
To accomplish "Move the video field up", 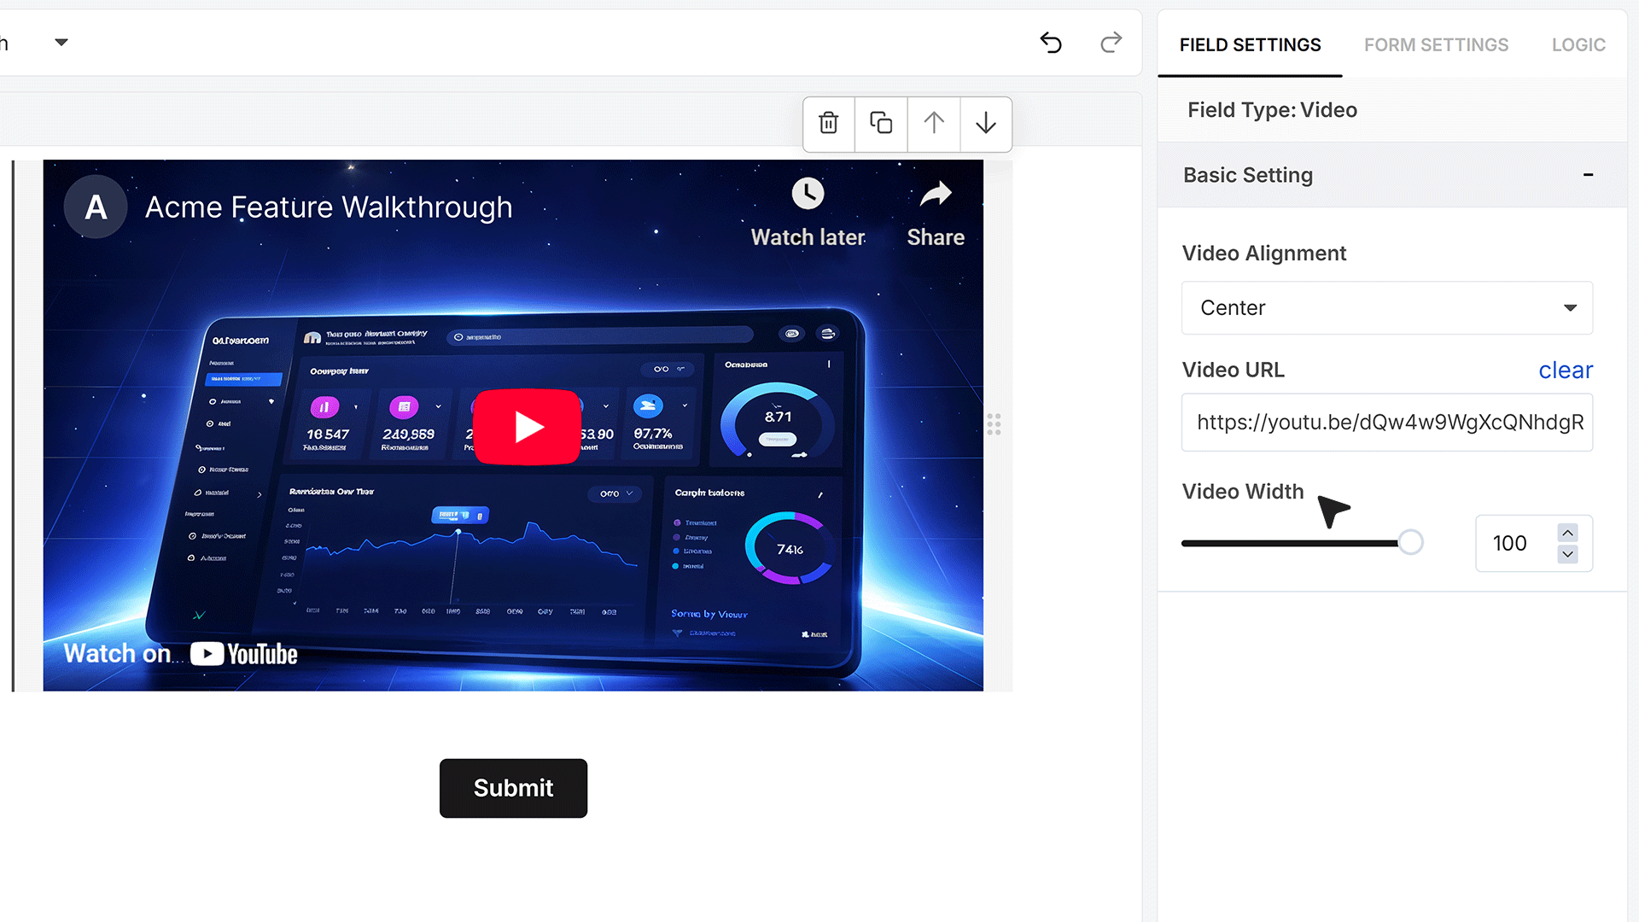I will pyautogui.click(x=934, y=124).
